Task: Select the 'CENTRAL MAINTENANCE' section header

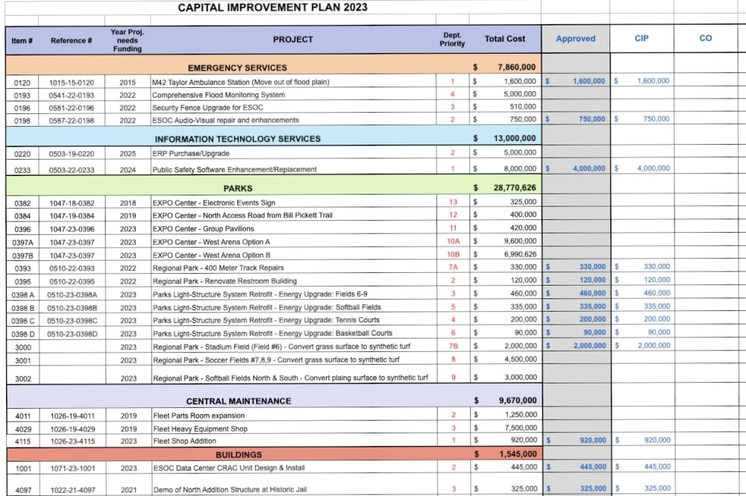Action: point(239,401)
